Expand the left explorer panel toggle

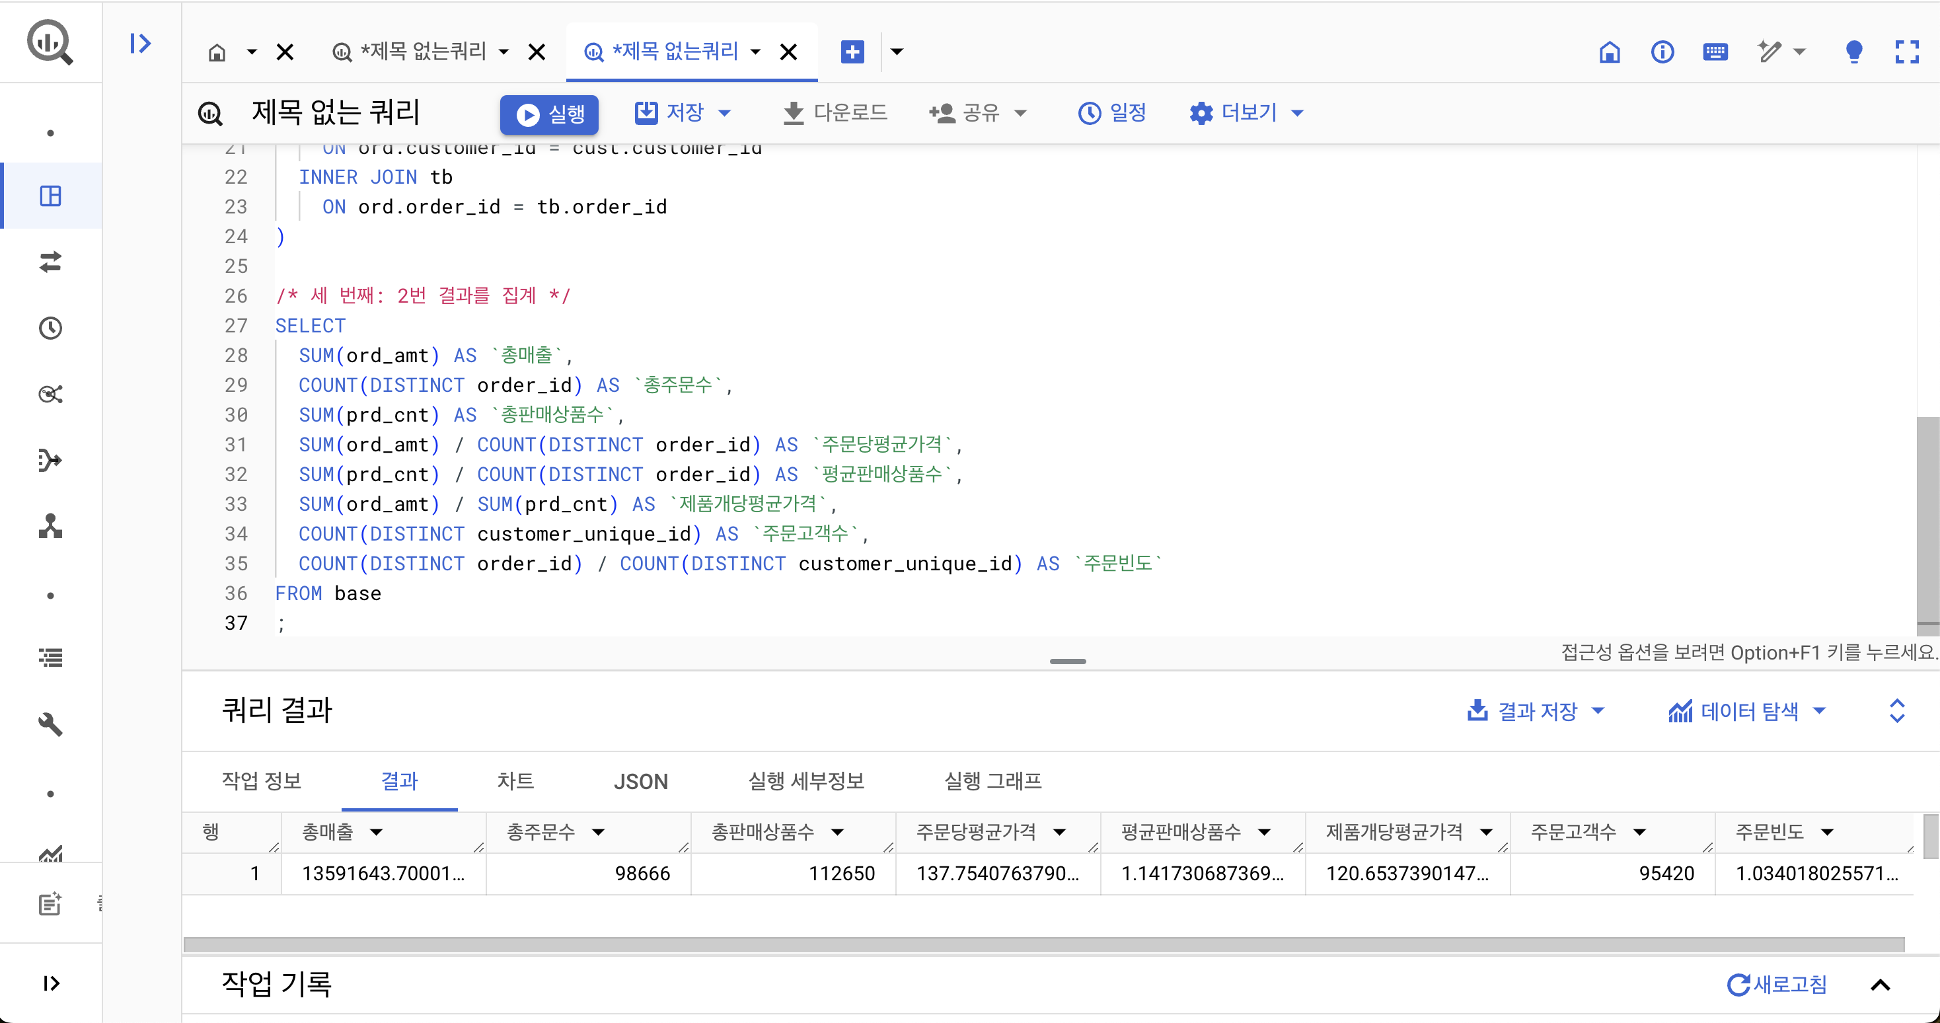tap(140, 44)
